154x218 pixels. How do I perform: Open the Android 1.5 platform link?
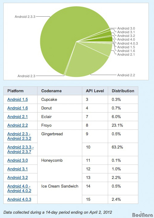(18, 99)
